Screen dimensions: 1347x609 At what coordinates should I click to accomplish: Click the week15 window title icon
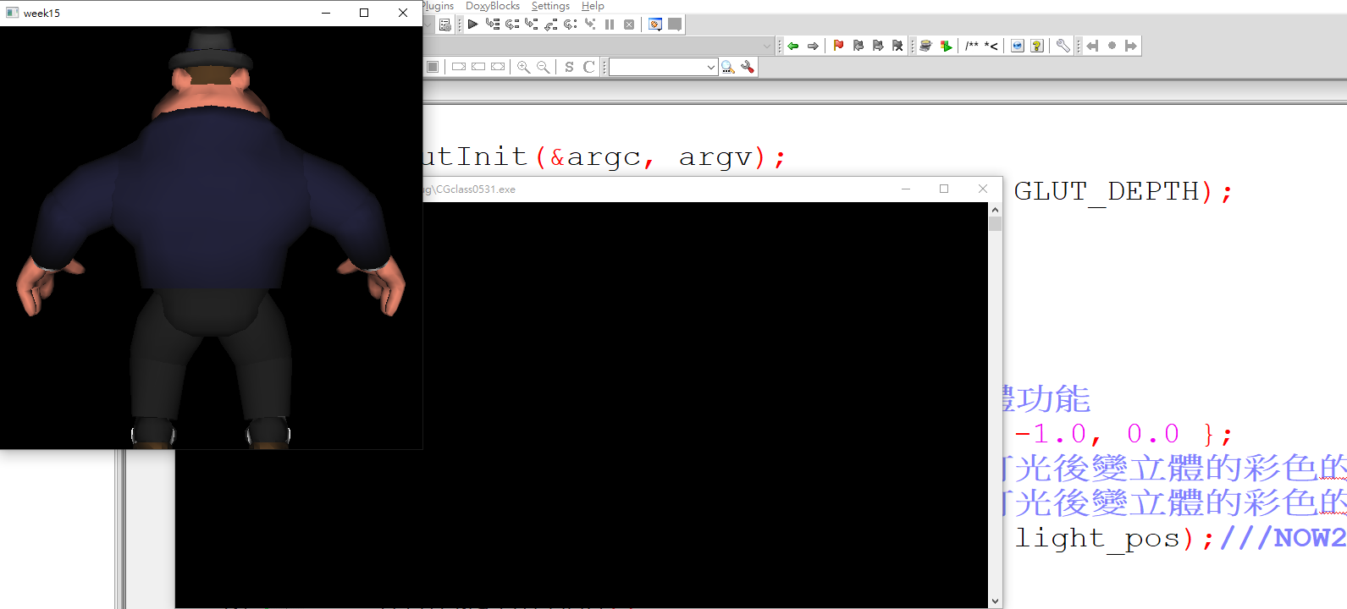(x=12, y=13)
